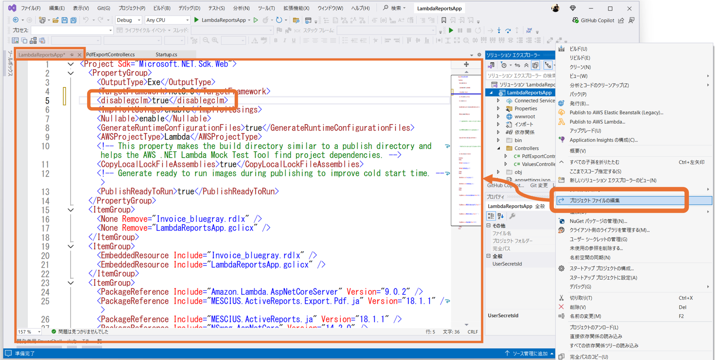Screen dimensions: 715x360
Task: Open the Any CPU platform dropdown
Action: (x=168, y=20)
